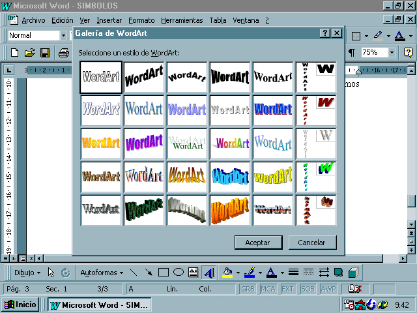Select the Arrow drawing tool

149,273
